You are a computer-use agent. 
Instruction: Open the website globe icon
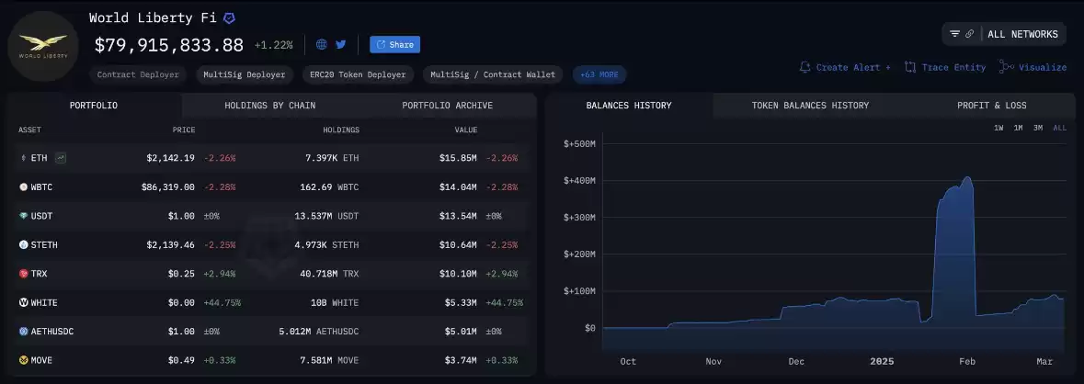(322, 44)
